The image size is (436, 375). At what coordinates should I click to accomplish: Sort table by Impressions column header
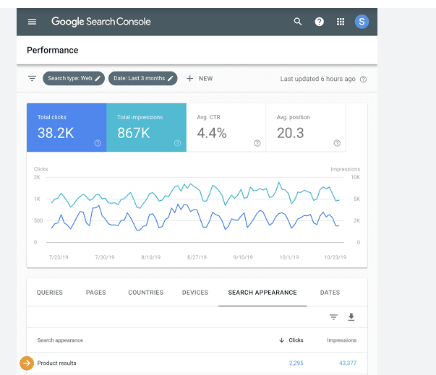click(342, 340)
